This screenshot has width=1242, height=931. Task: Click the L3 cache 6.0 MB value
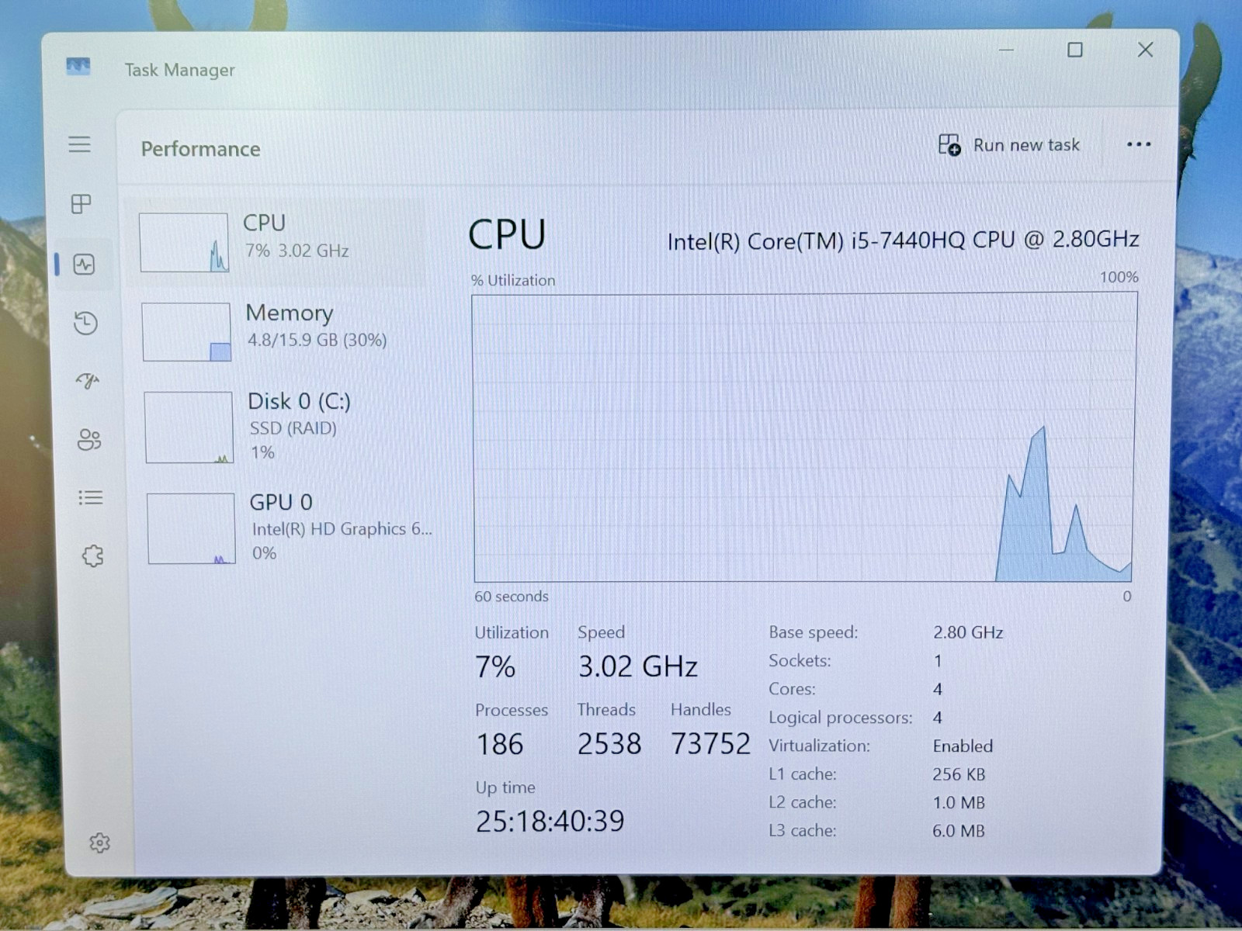tap(959, 831)
